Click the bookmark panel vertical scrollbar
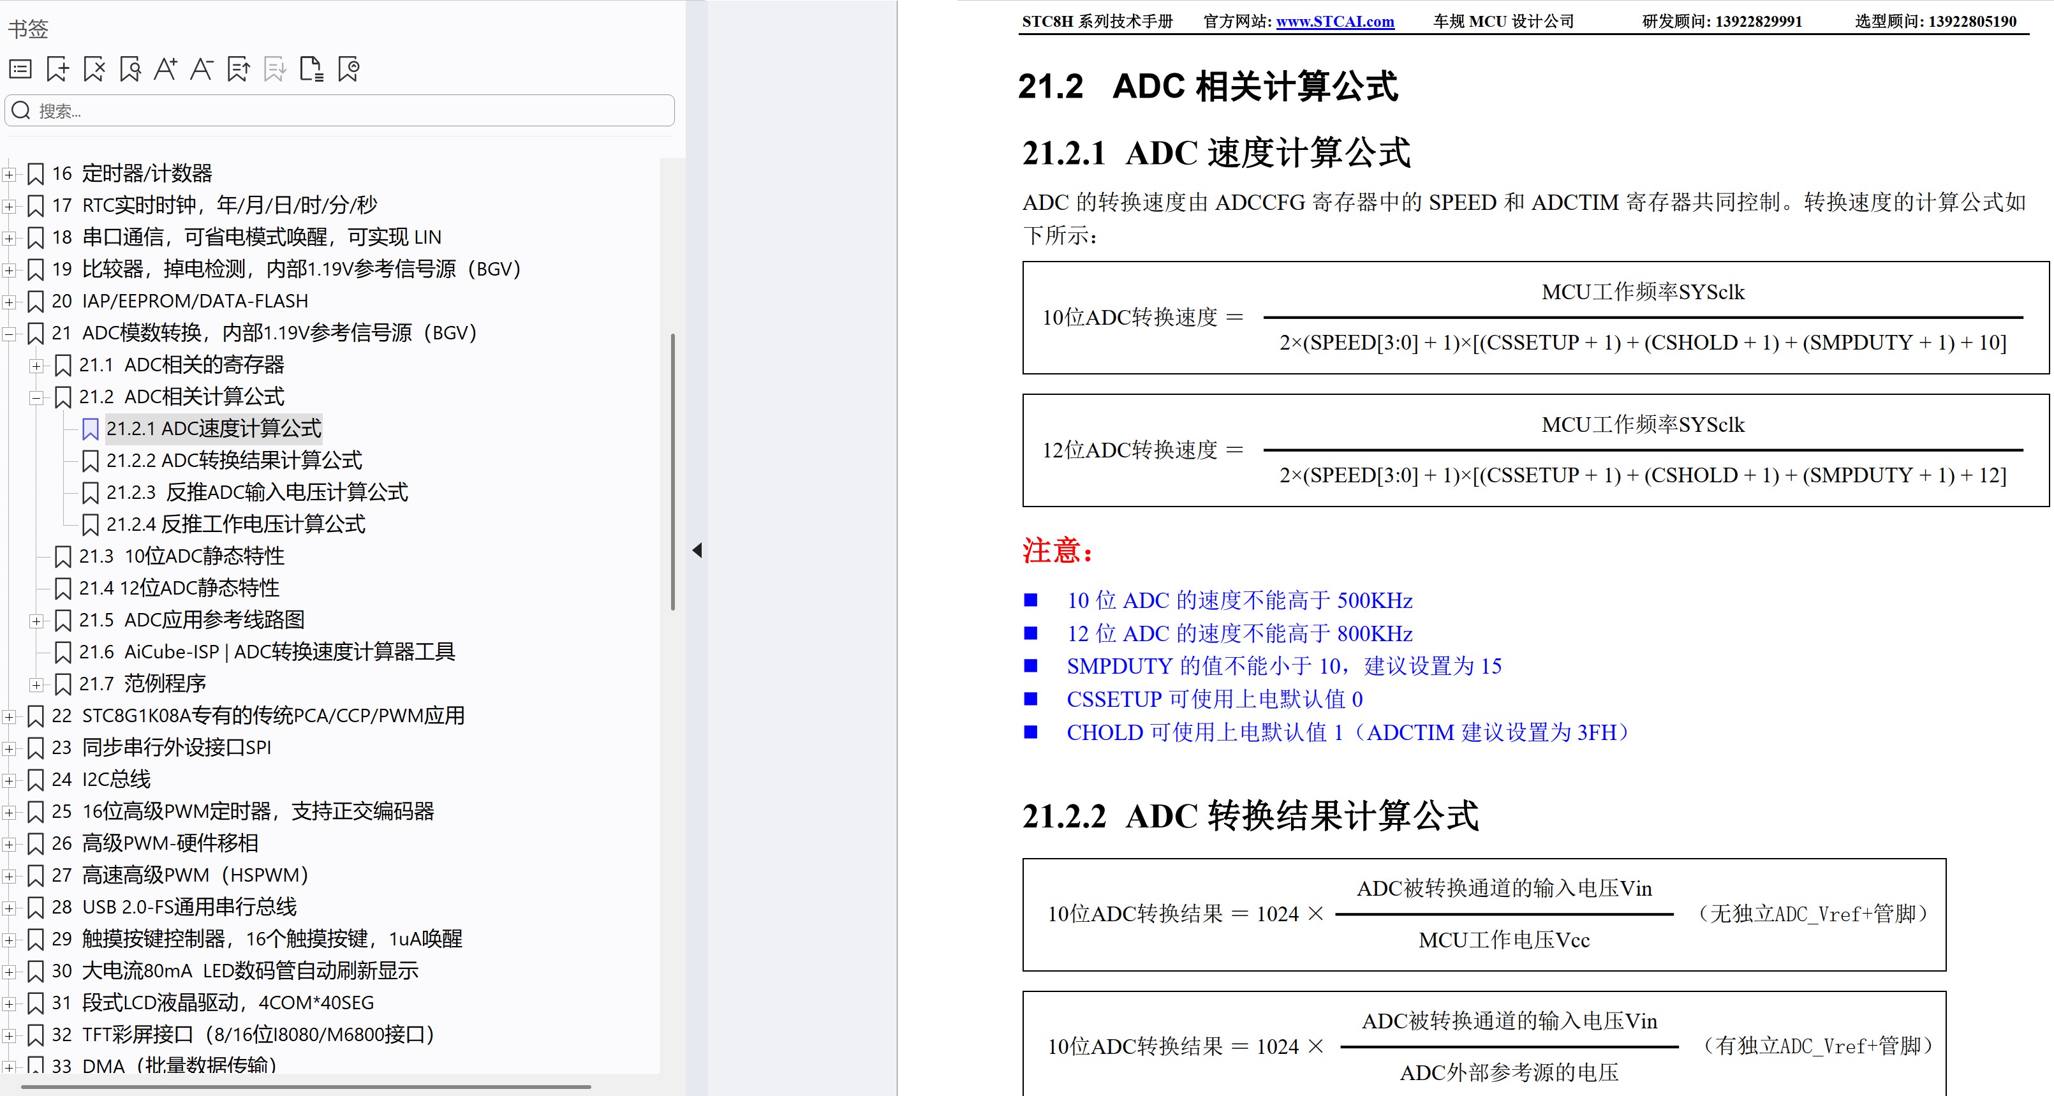Screen dimensions: 2054x1096 click(x=673, y=471)
